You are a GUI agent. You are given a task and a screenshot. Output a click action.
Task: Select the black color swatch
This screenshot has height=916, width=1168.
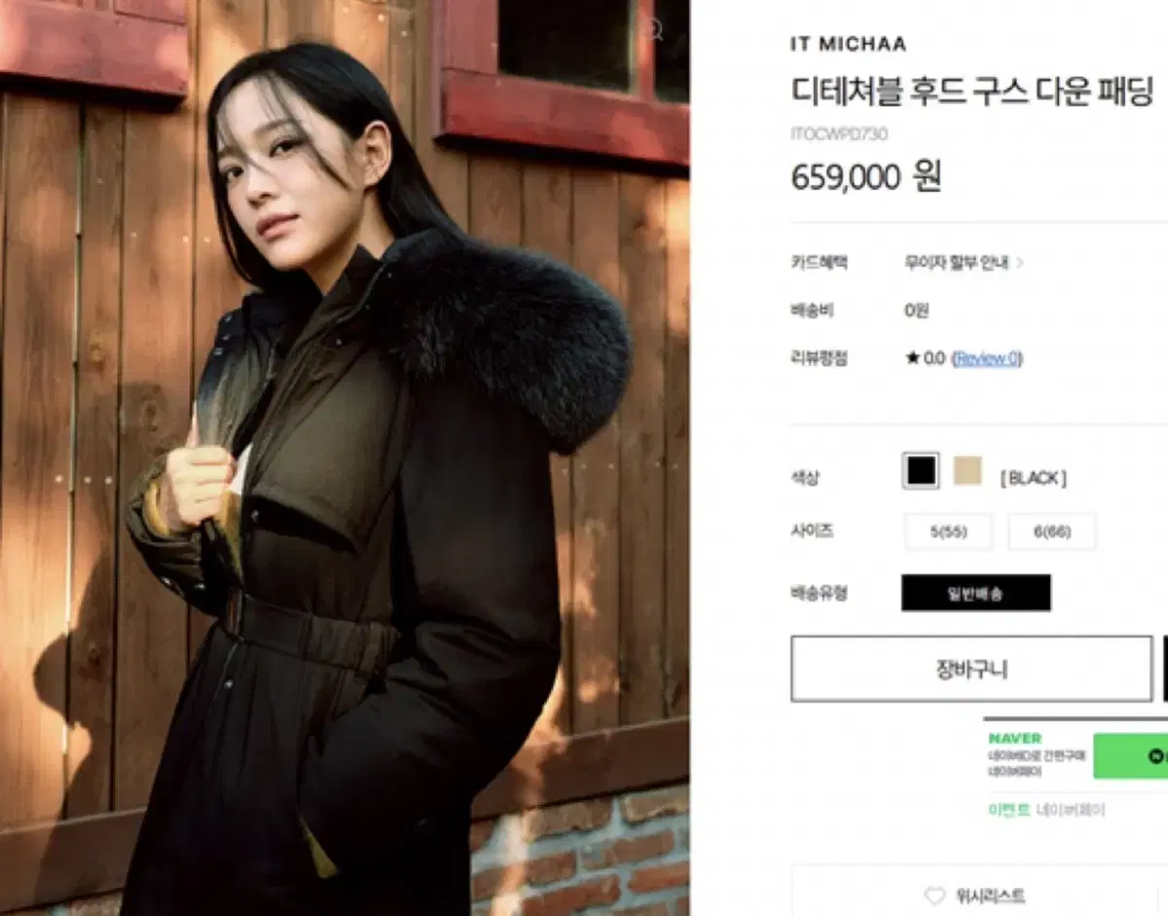tap(921, 471)
